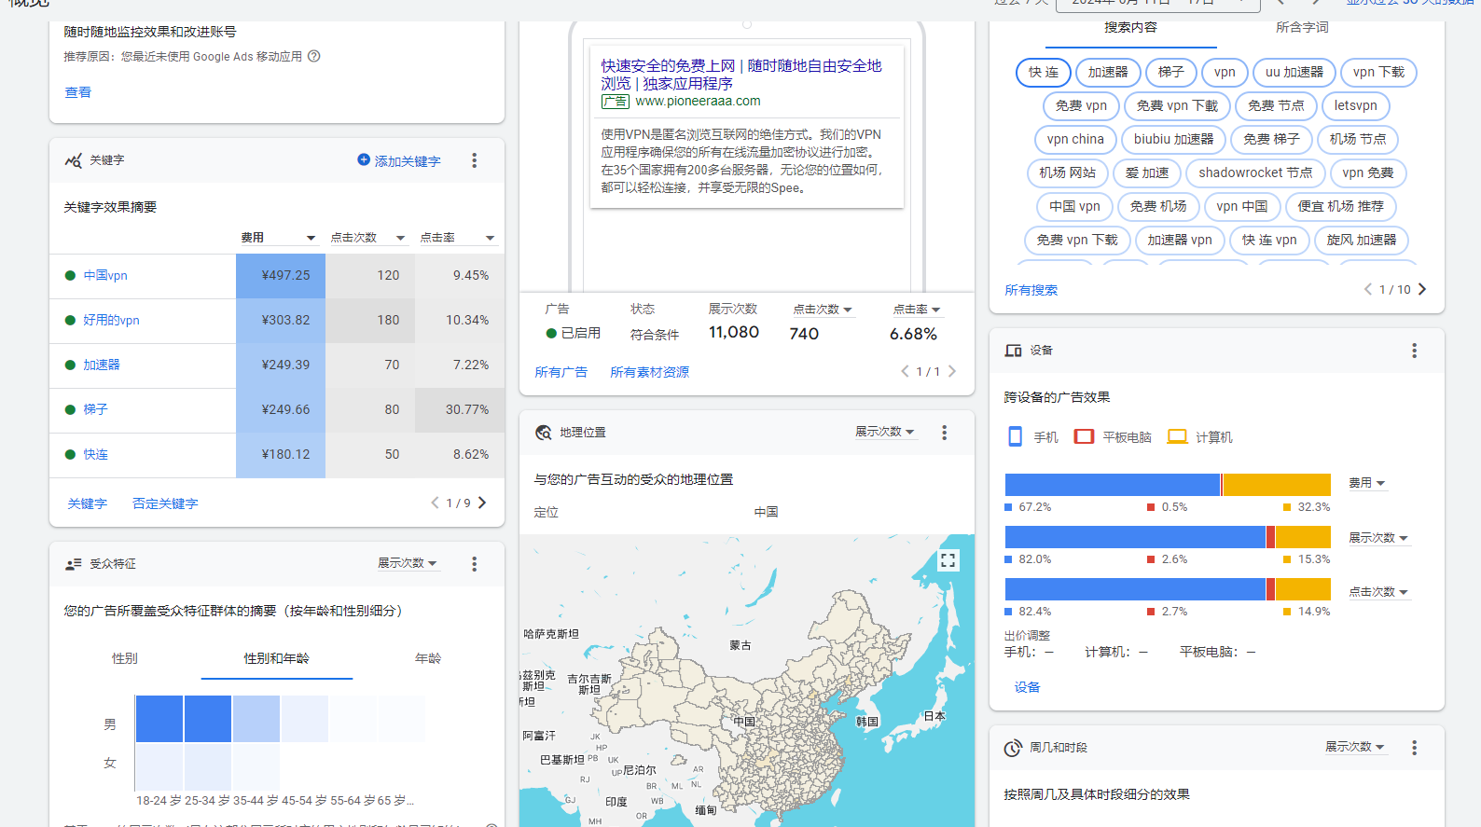Open the day and hour card overflow menu
Screen dimensions: 1481x827
[1414, 748]
